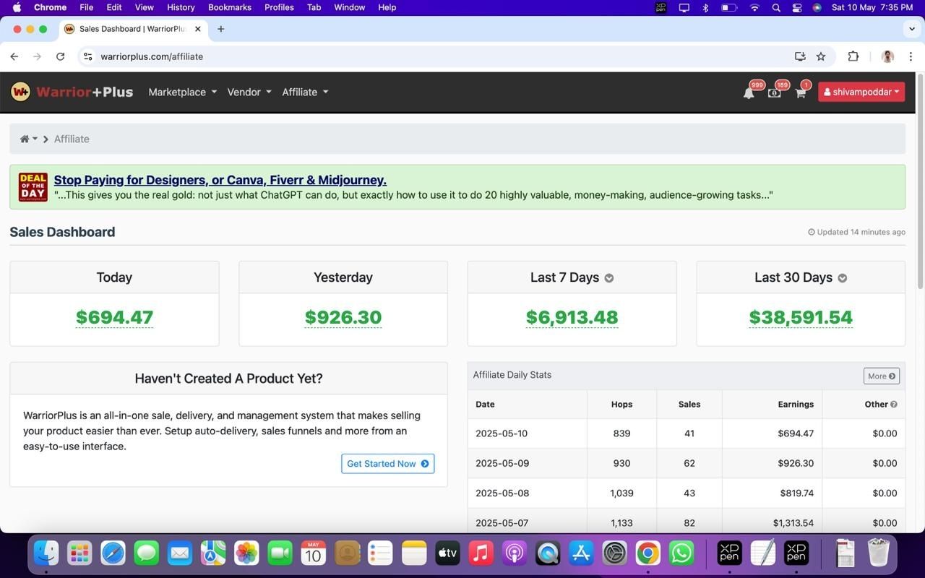
Task: Open the Affiliate navigation dropdown
Action: click(x=304, y=92)
